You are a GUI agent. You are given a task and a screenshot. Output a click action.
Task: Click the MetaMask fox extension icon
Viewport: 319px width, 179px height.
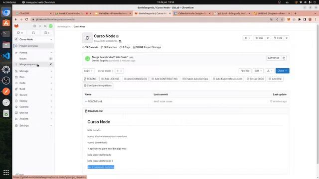tap(289, 19)
